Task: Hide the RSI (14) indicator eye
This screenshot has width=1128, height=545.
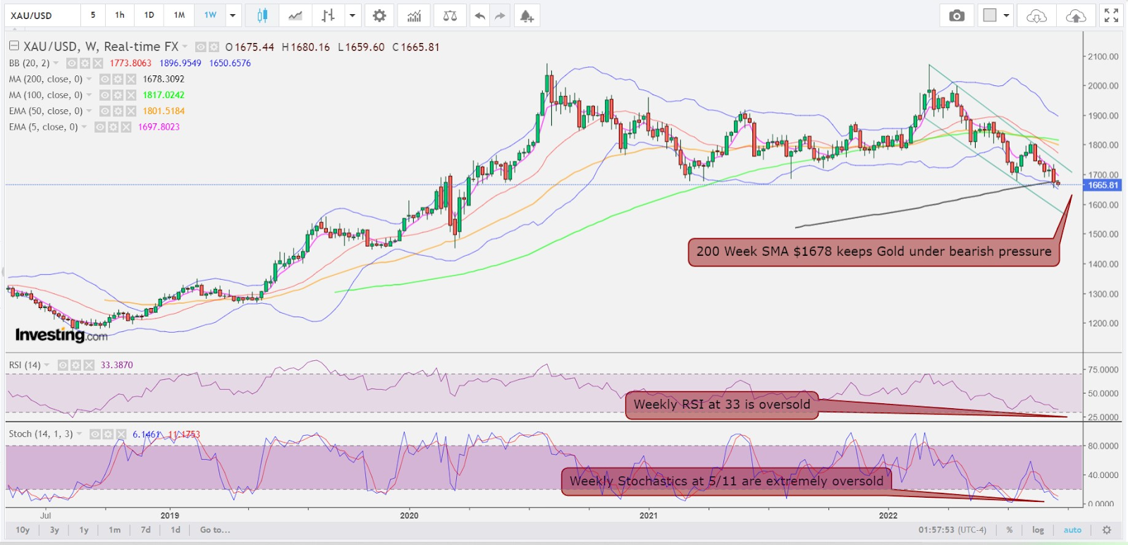Action: pyautogui.click(x=63, y=365)
